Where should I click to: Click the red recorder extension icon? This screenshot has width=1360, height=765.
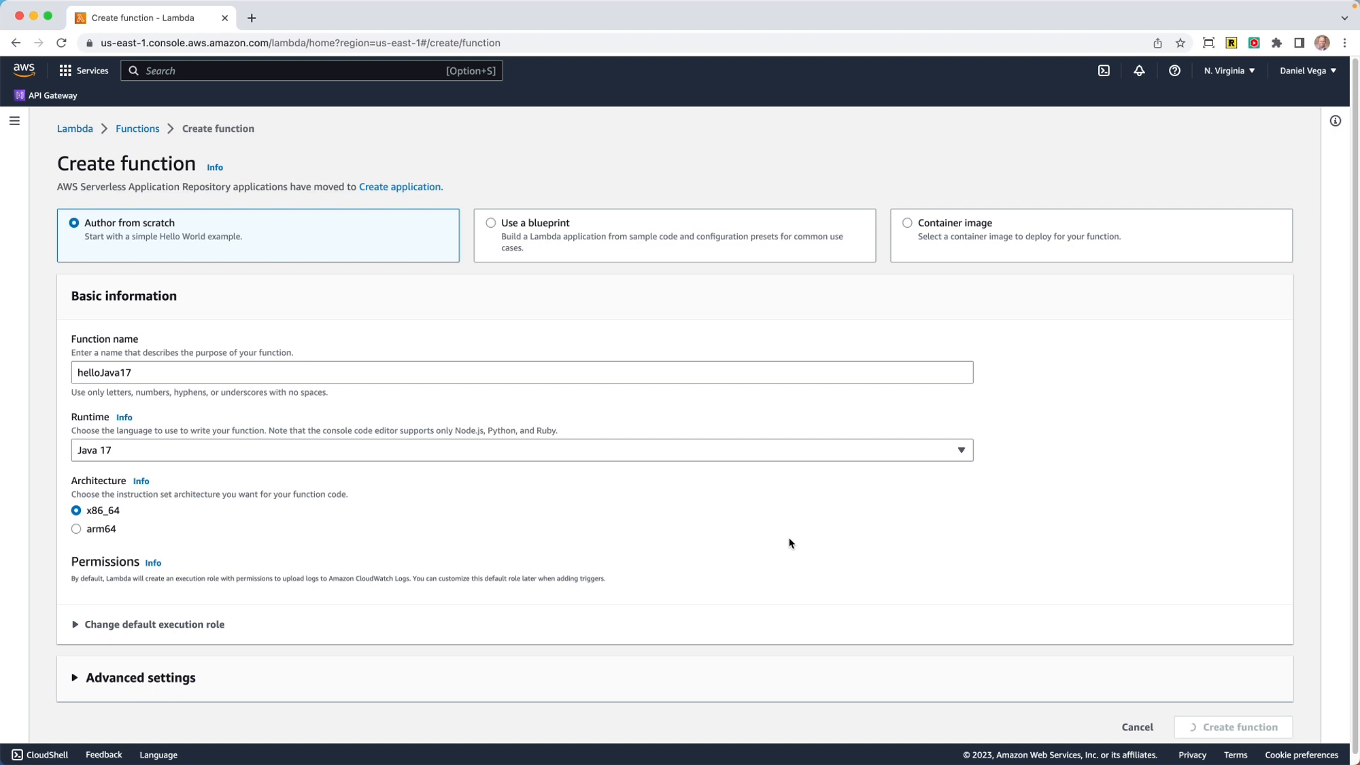pyautogui.click(x=1254, y=43)
